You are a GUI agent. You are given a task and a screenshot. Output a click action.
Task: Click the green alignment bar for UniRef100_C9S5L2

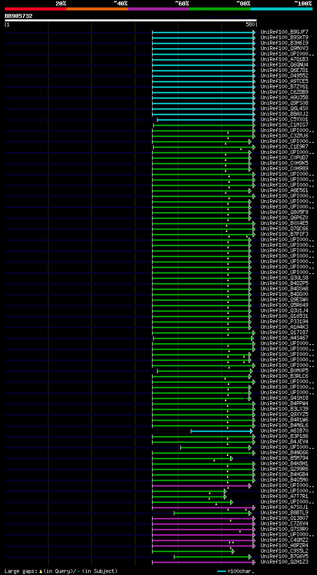[193, 551]
